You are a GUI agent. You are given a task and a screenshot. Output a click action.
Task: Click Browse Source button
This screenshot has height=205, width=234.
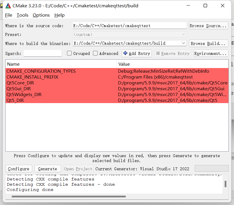209,26
